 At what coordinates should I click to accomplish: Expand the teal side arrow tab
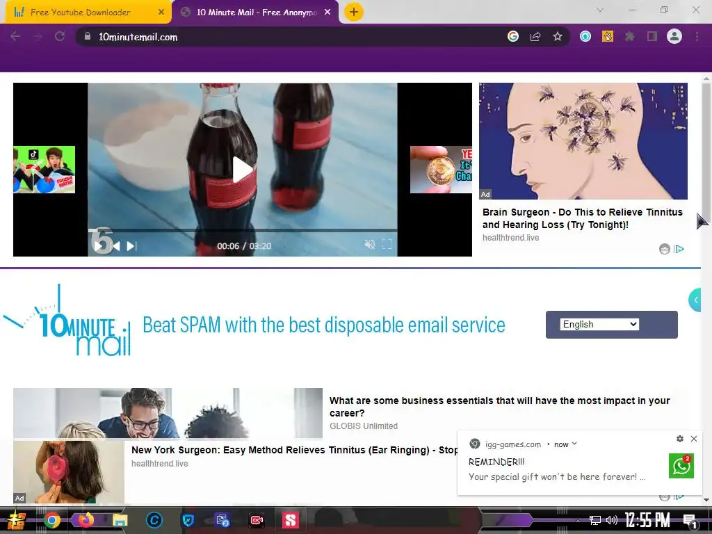click(695, 300)
